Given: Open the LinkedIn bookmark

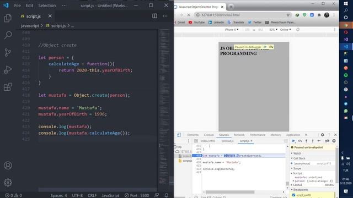Looking at the screenshot, I should click(x=216, y=22).
